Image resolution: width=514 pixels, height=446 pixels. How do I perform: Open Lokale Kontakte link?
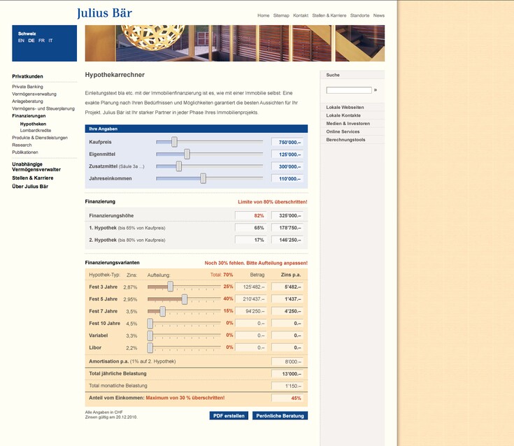(343, 115)
